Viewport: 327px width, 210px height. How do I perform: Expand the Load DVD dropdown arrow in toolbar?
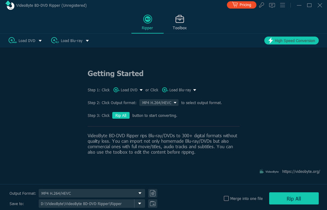[x=40, y=41]
